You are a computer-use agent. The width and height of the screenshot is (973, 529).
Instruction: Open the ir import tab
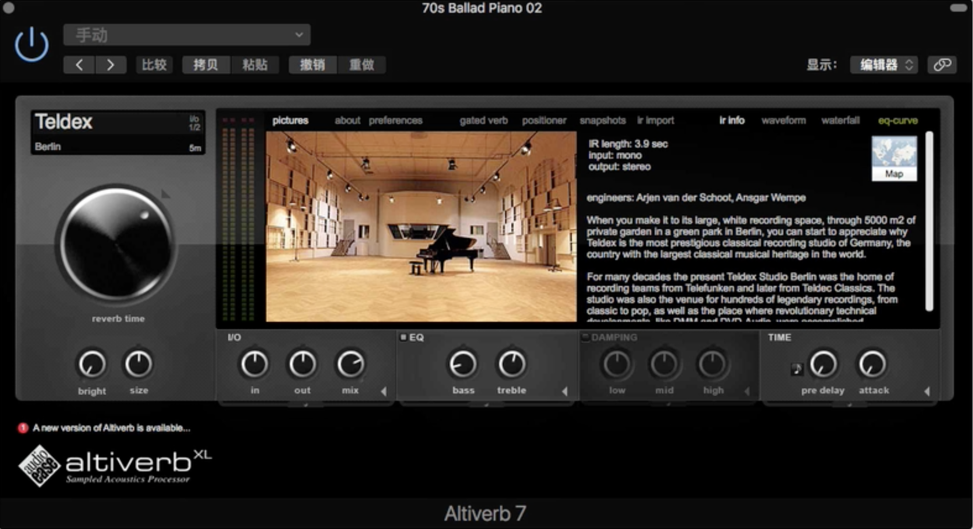pos(655,120)
